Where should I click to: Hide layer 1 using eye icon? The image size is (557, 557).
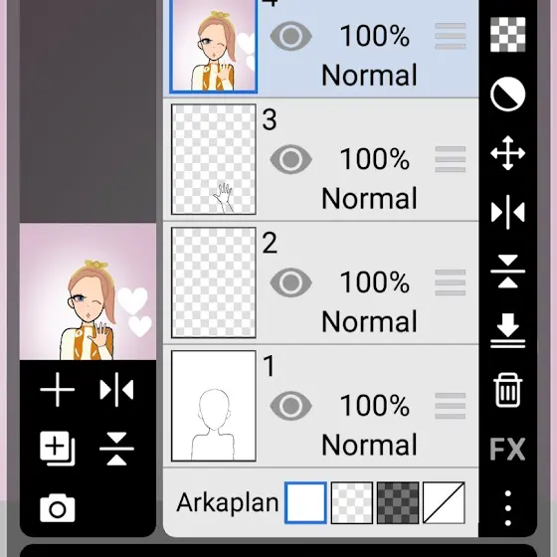[290, 406]
